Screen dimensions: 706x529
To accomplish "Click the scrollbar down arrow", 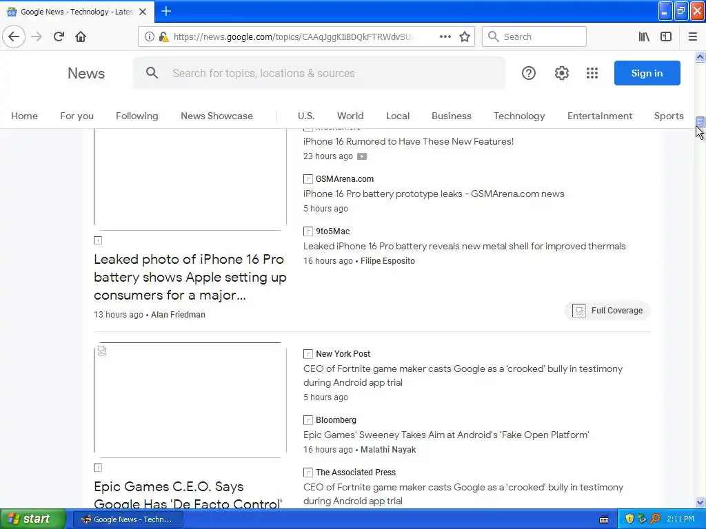I will click(x=700, y=502).
